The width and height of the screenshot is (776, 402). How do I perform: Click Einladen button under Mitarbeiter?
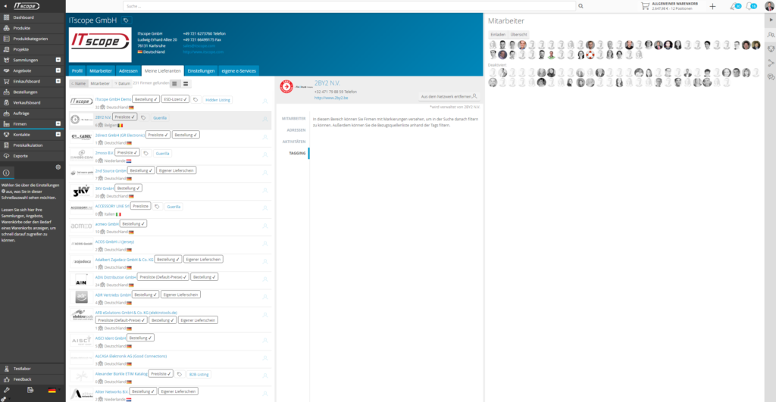498,35
